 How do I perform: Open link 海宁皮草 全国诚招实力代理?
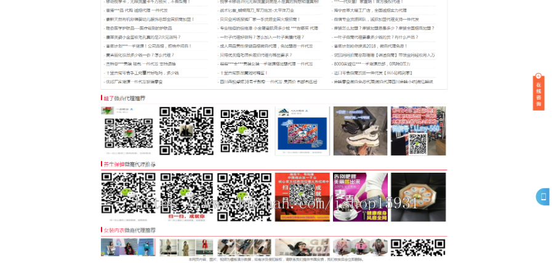371,10
